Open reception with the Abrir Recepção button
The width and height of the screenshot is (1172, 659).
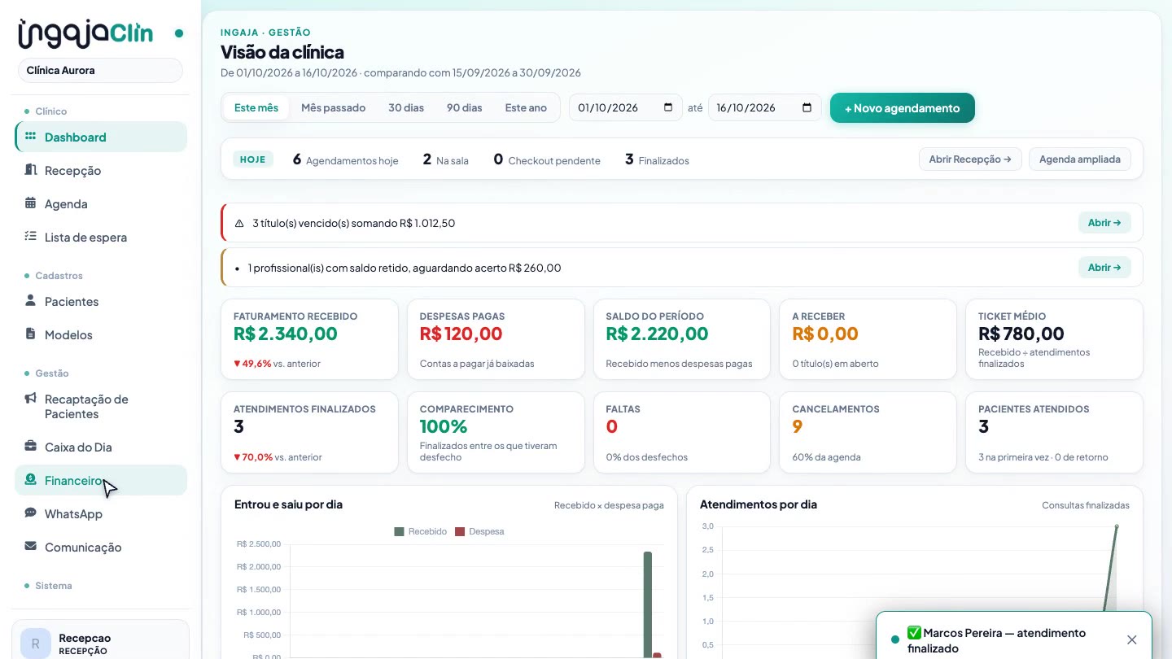click(x=970, y=159)
